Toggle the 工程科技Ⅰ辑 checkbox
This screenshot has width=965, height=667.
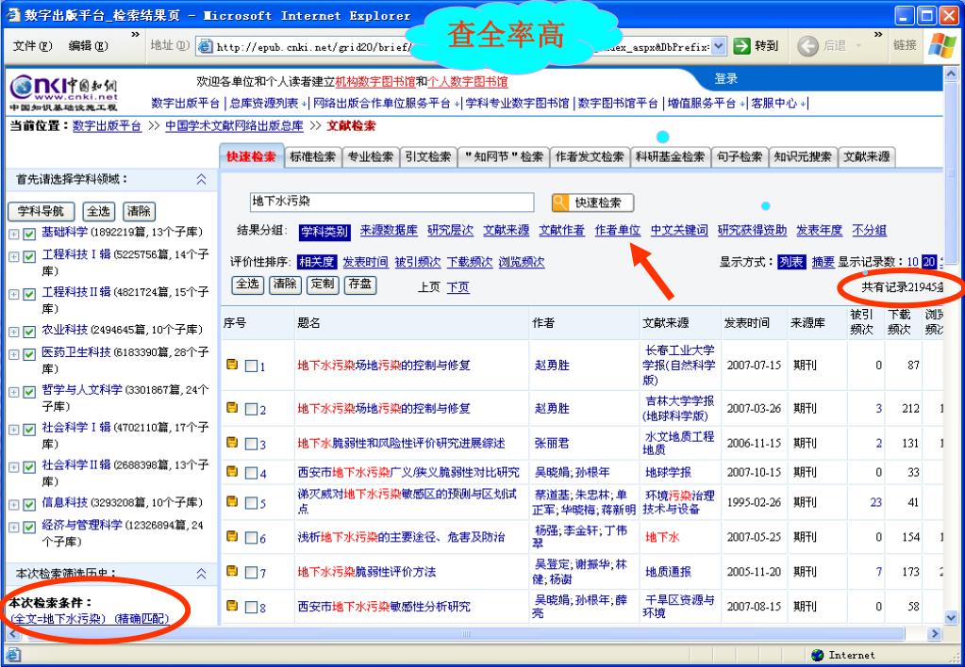(29, 257)
